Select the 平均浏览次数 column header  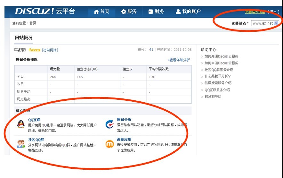159,69
